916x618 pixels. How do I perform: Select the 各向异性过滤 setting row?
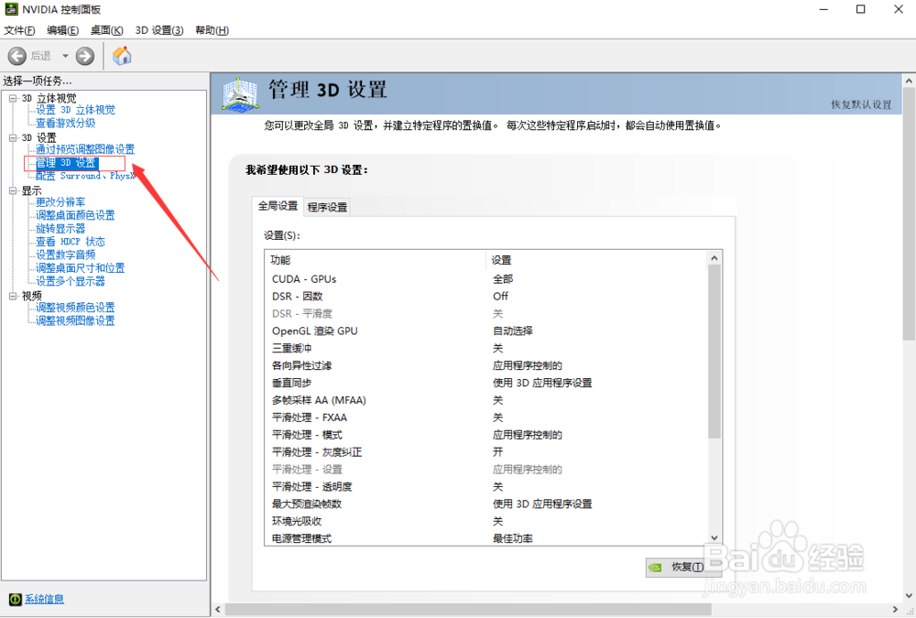pyautogui.click(x=486, y=365)
